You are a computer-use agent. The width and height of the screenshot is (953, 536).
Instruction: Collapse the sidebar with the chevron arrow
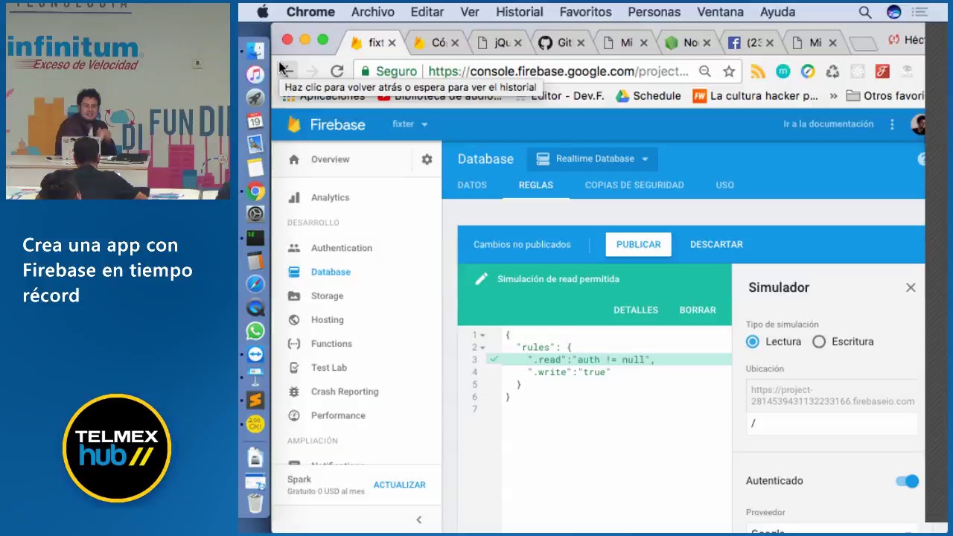pyautogui.click(x=418, y=520)
